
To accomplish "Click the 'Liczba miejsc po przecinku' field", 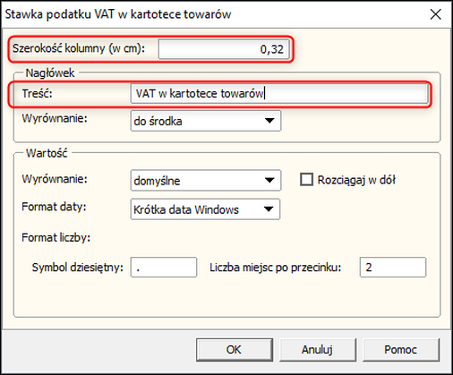I will [393, 268].
